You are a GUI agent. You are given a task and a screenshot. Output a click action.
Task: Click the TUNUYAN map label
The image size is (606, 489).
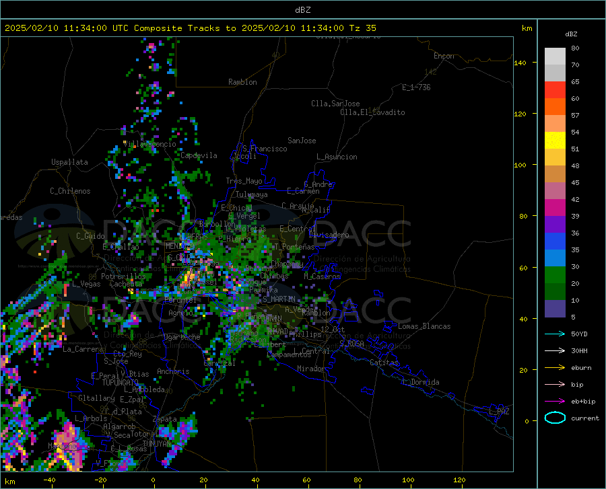(157, 443)
